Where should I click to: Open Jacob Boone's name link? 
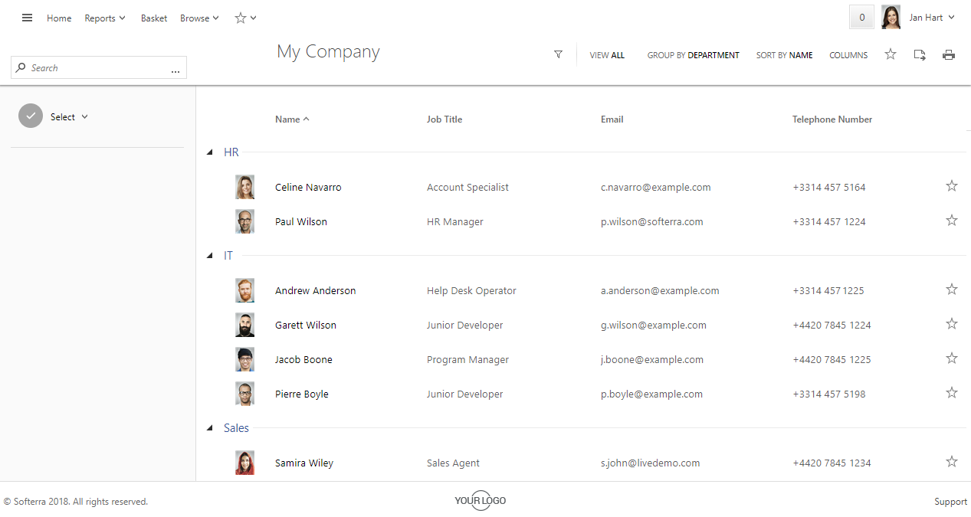click(x=303, y=360)
